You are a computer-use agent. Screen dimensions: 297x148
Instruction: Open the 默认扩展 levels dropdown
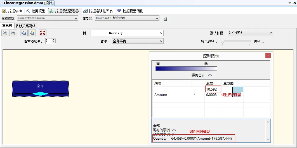271,33
